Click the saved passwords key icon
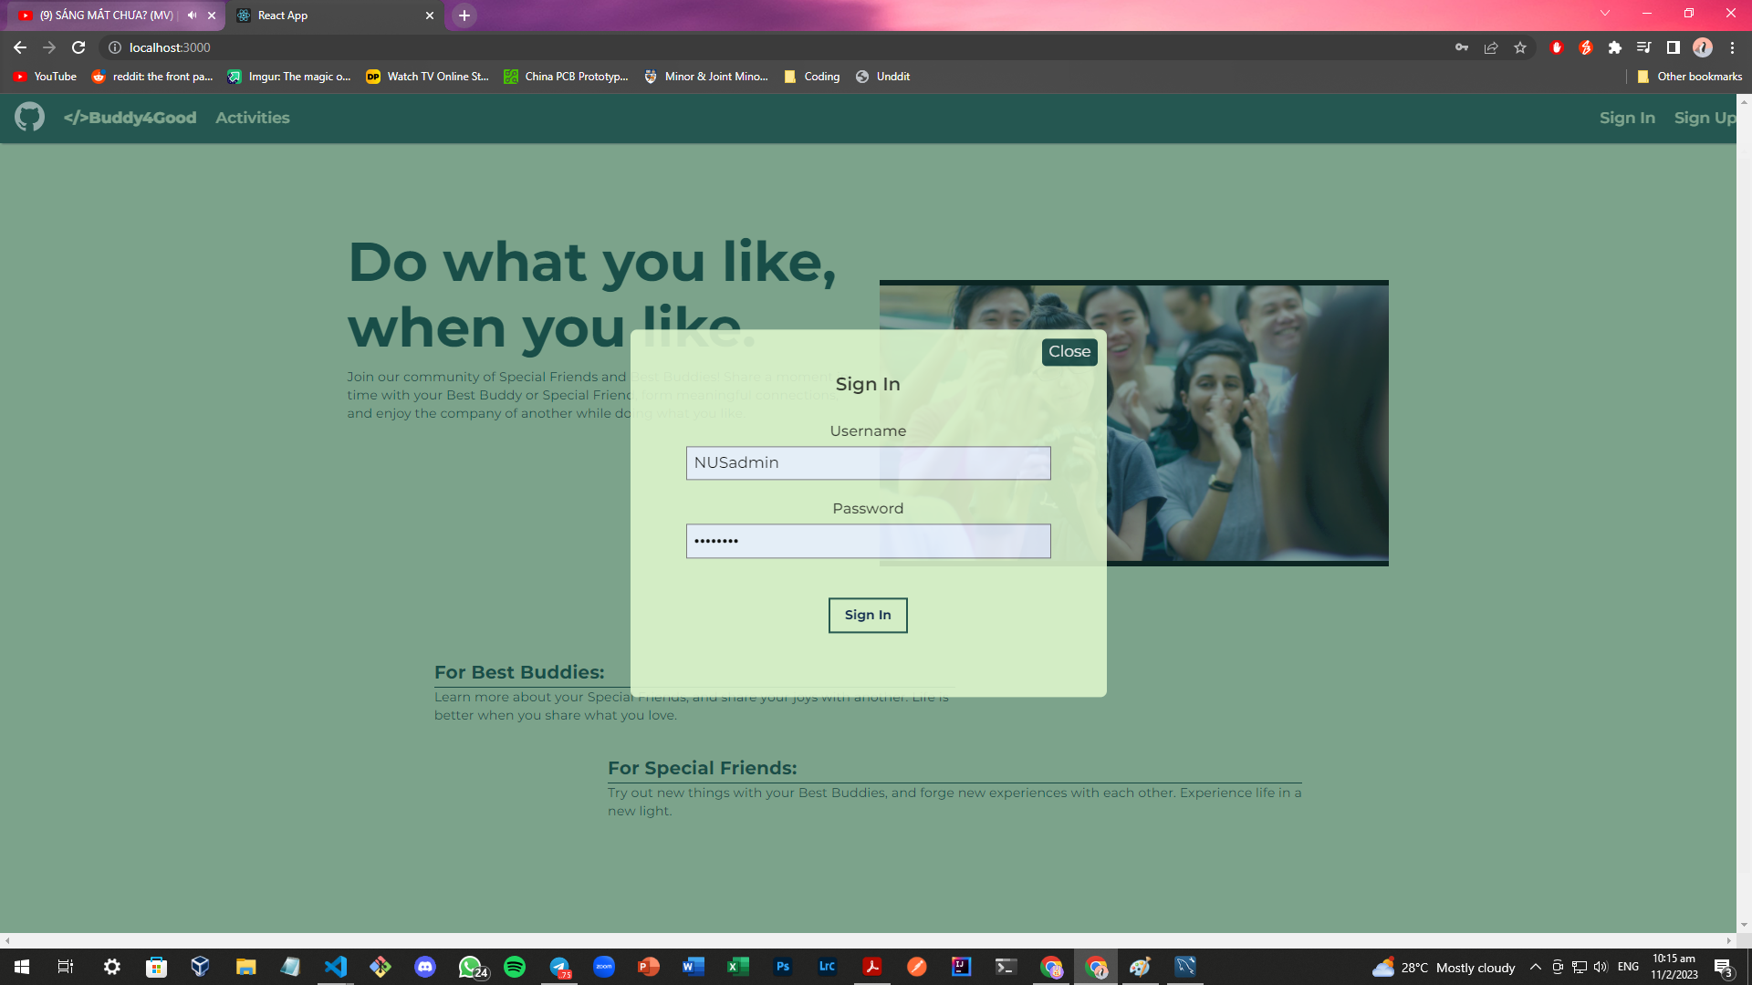The image size is (1752, 985). (x=1462, y=47)
